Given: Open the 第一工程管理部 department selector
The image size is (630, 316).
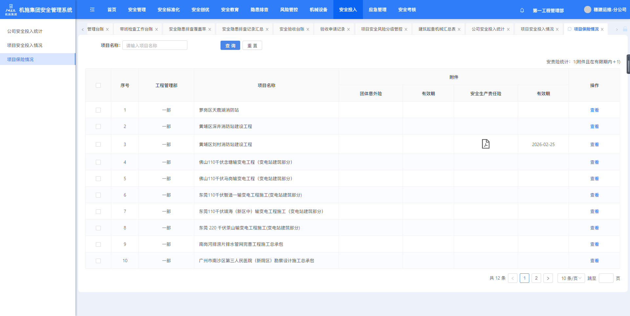Looking at the screenshot, I should pyautogui.click(x=548, y=11).
